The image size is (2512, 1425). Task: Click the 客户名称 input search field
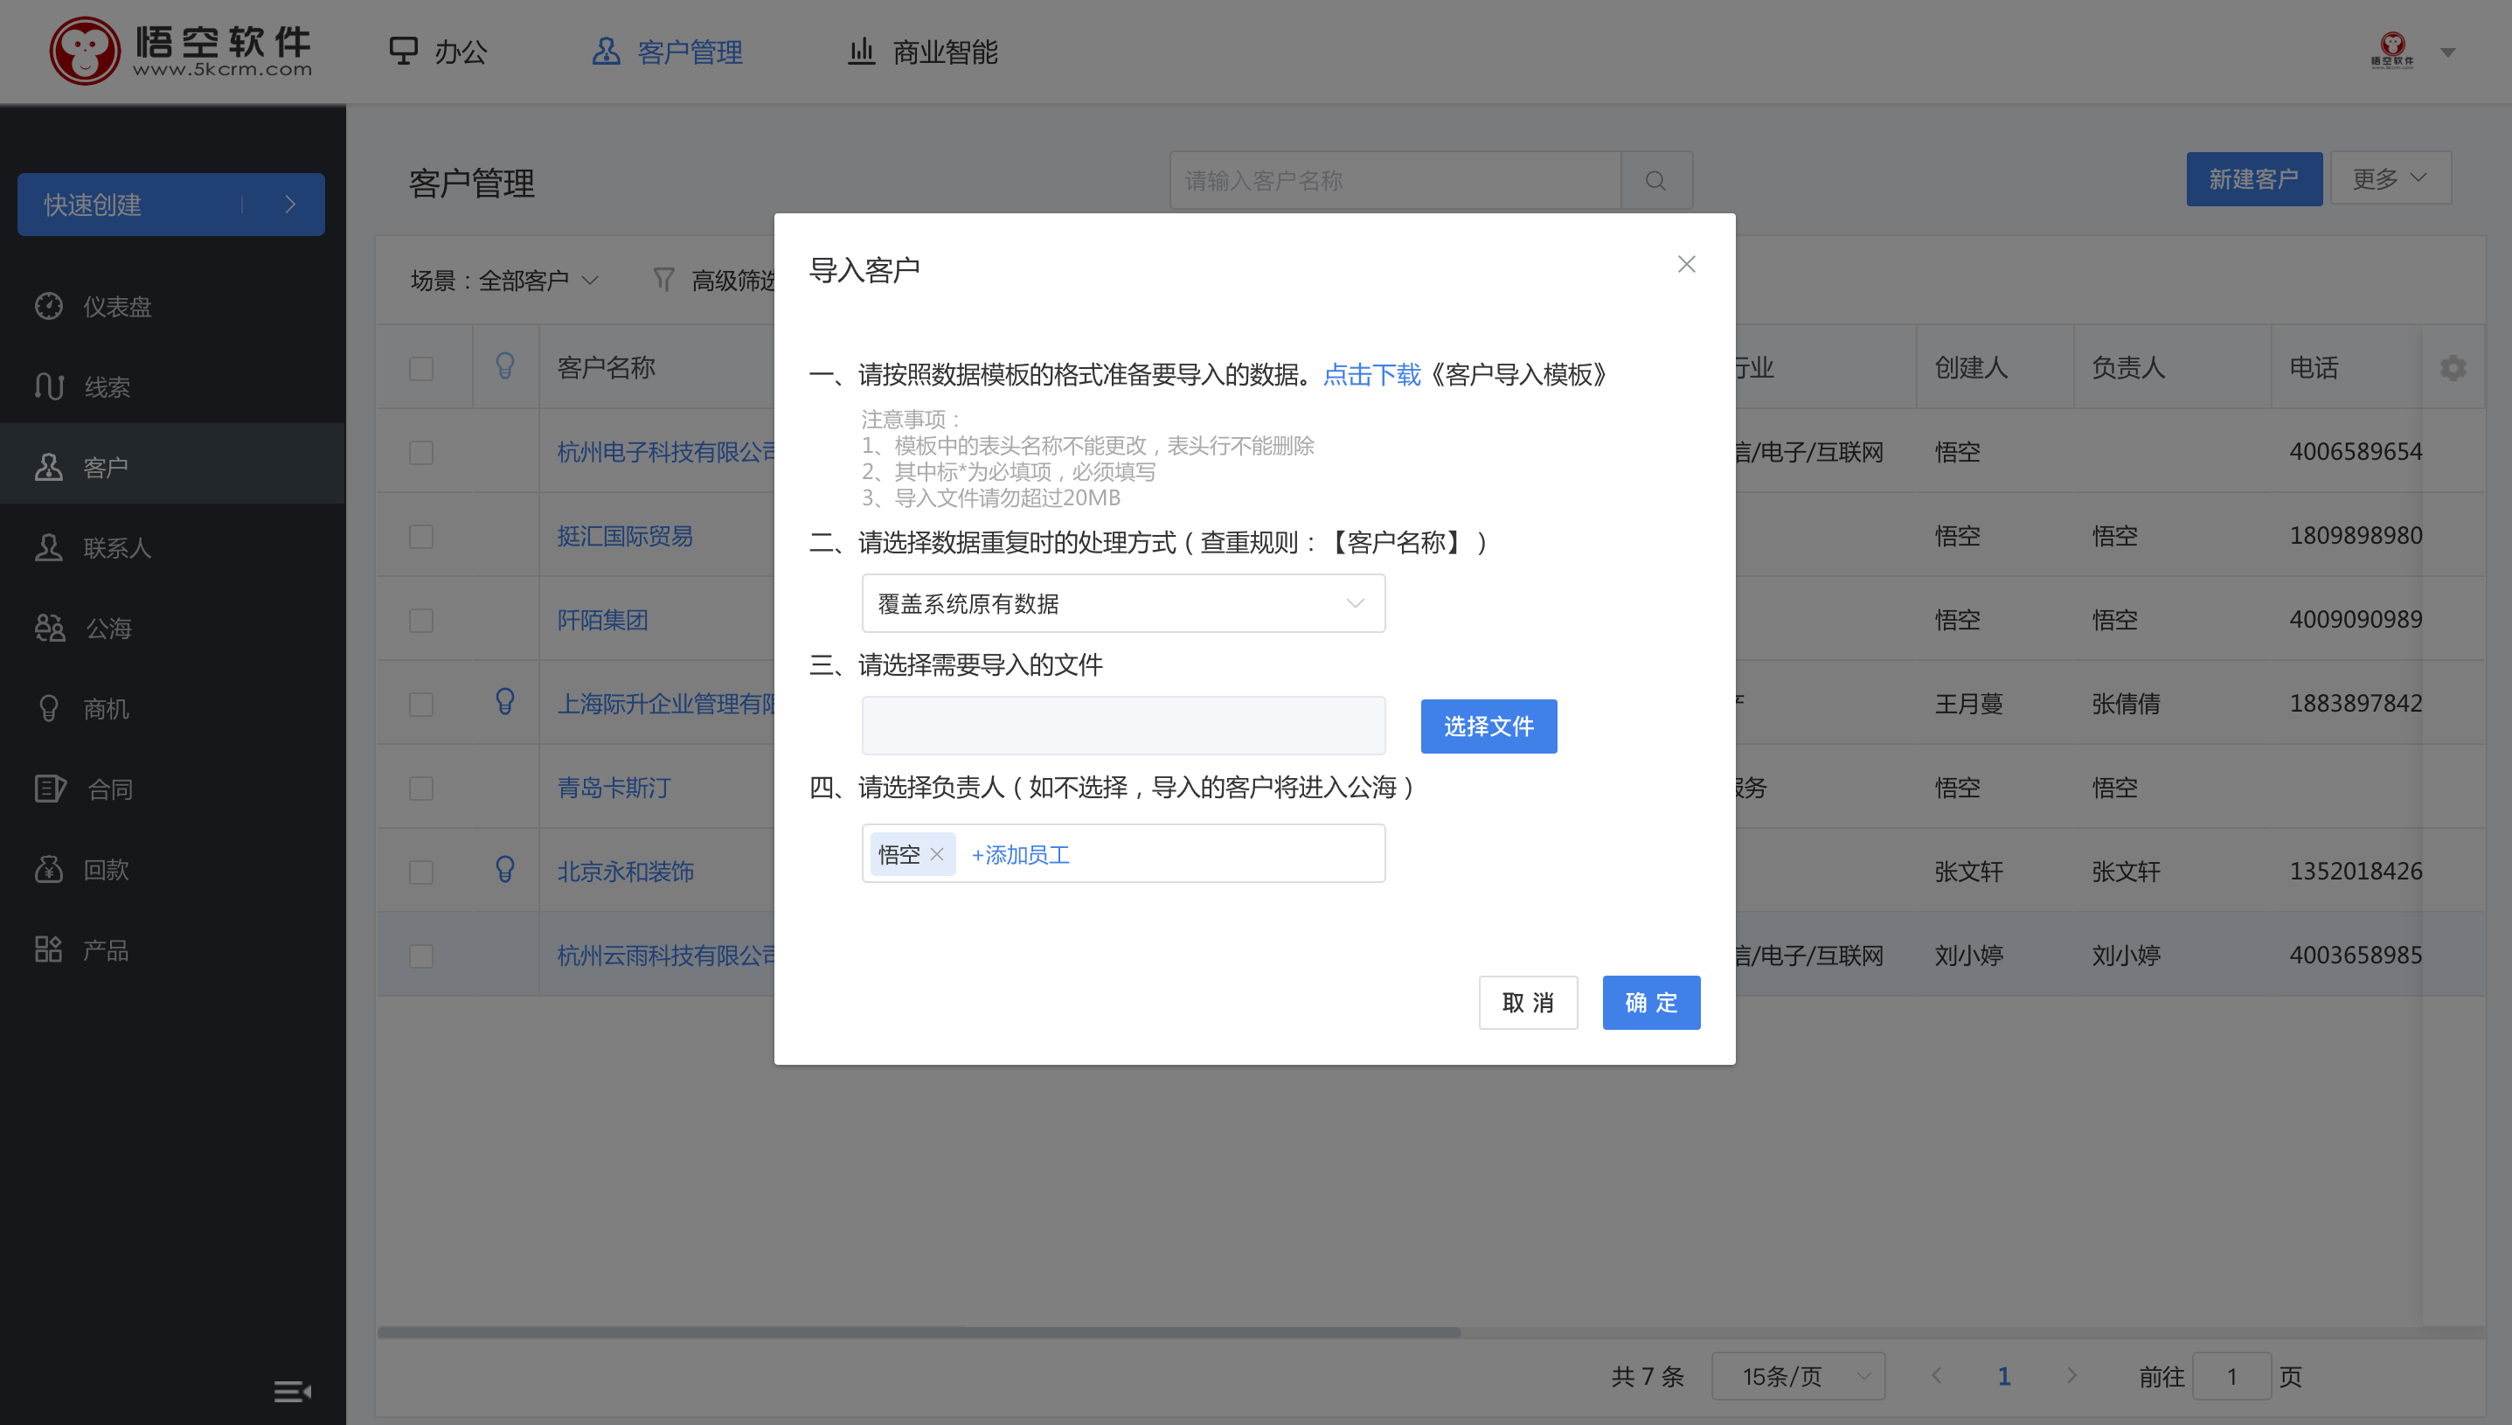(1394, 181)
